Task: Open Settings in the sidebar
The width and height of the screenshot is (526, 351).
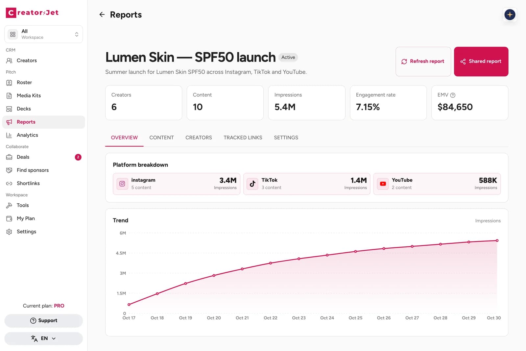Action: 43,232
